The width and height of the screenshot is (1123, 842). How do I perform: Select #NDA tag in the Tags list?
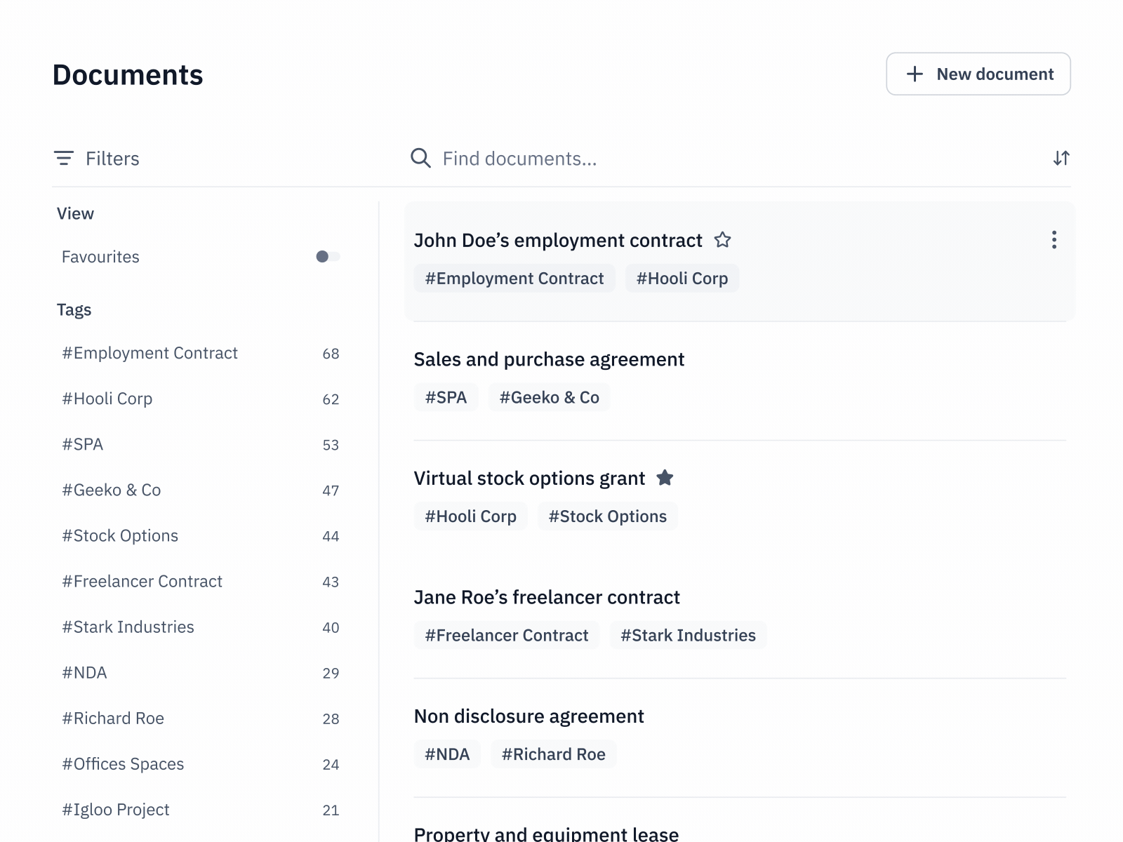click(x=85, y=673)
